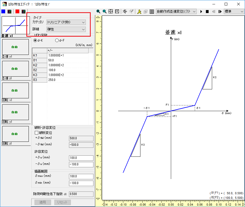Screen dimensions: 245x207
Task: Click the vertical ruler up arrow
Action: [98, 17]
